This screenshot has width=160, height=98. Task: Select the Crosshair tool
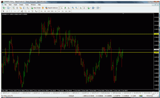tap(7, 11)
